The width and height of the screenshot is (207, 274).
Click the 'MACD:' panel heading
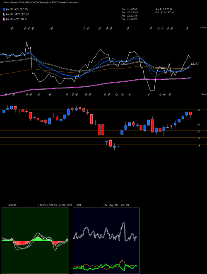point(12,205)
